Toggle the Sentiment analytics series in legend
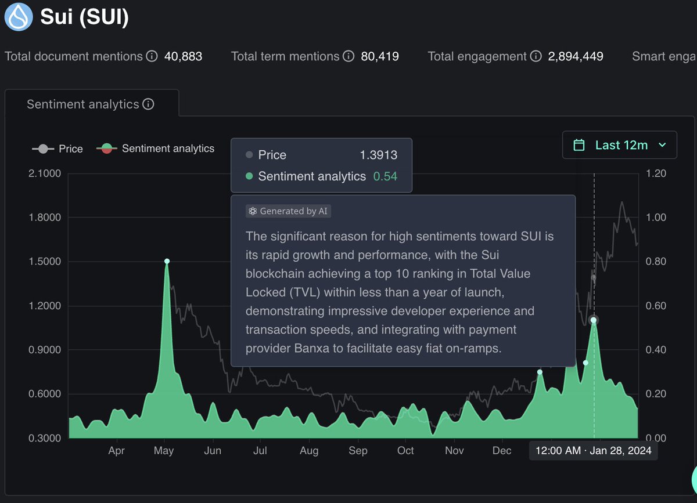Image resolution: width=697 pixels, height=503 pixels. coord(155,149)
